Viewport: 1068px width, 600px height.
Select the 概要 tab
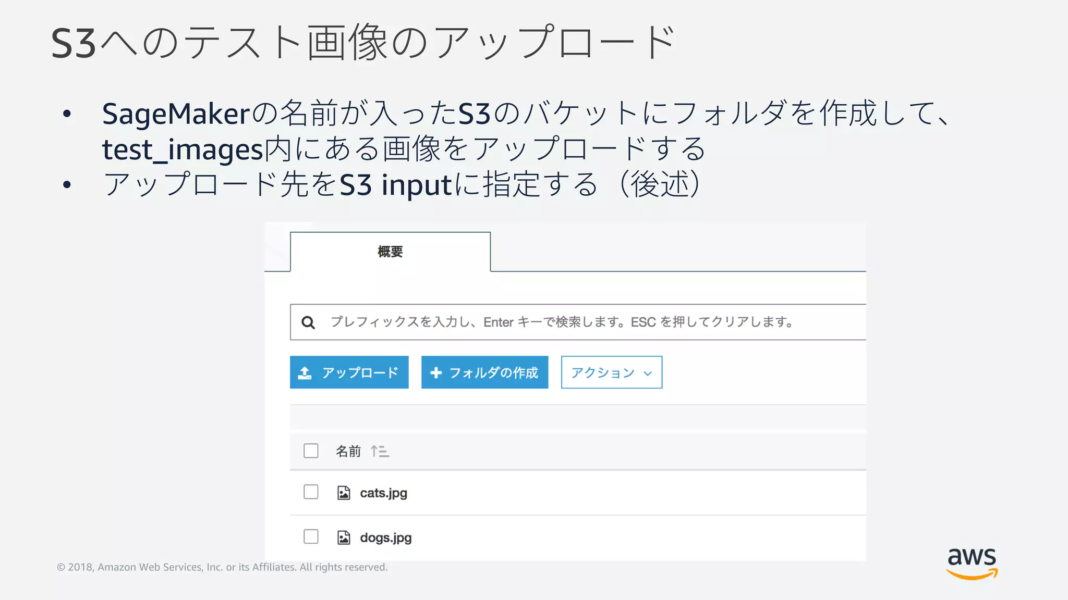coord(390,252)
